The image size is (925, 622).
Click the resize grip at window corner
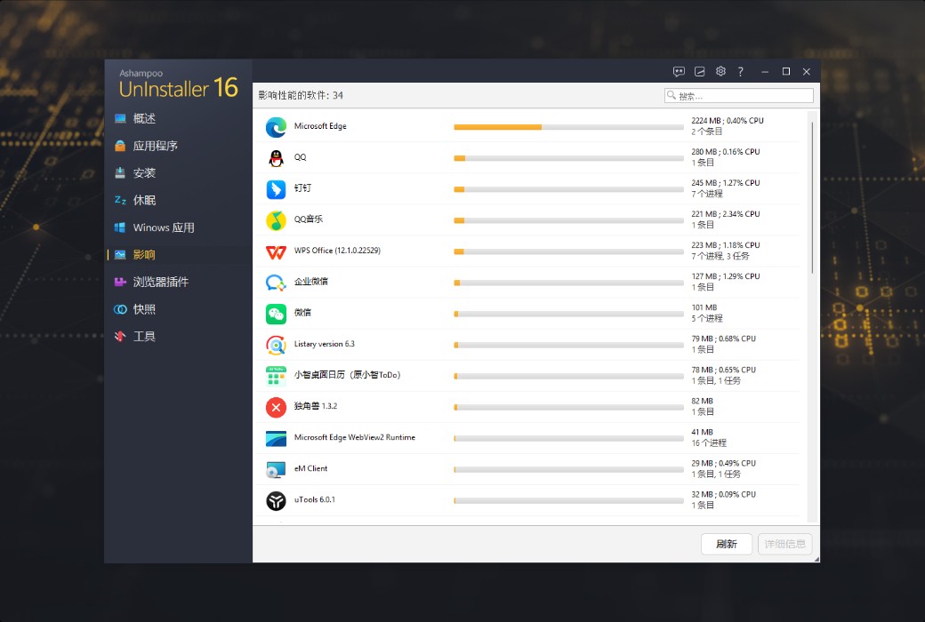(x=816, y=558)
